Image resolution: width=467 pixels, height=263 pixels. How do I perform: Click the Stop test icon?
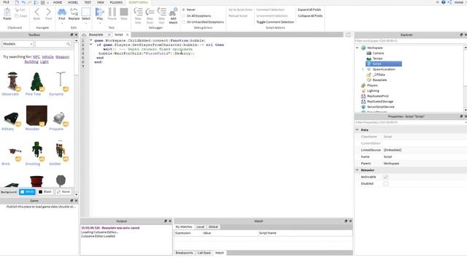pos(124,12)
